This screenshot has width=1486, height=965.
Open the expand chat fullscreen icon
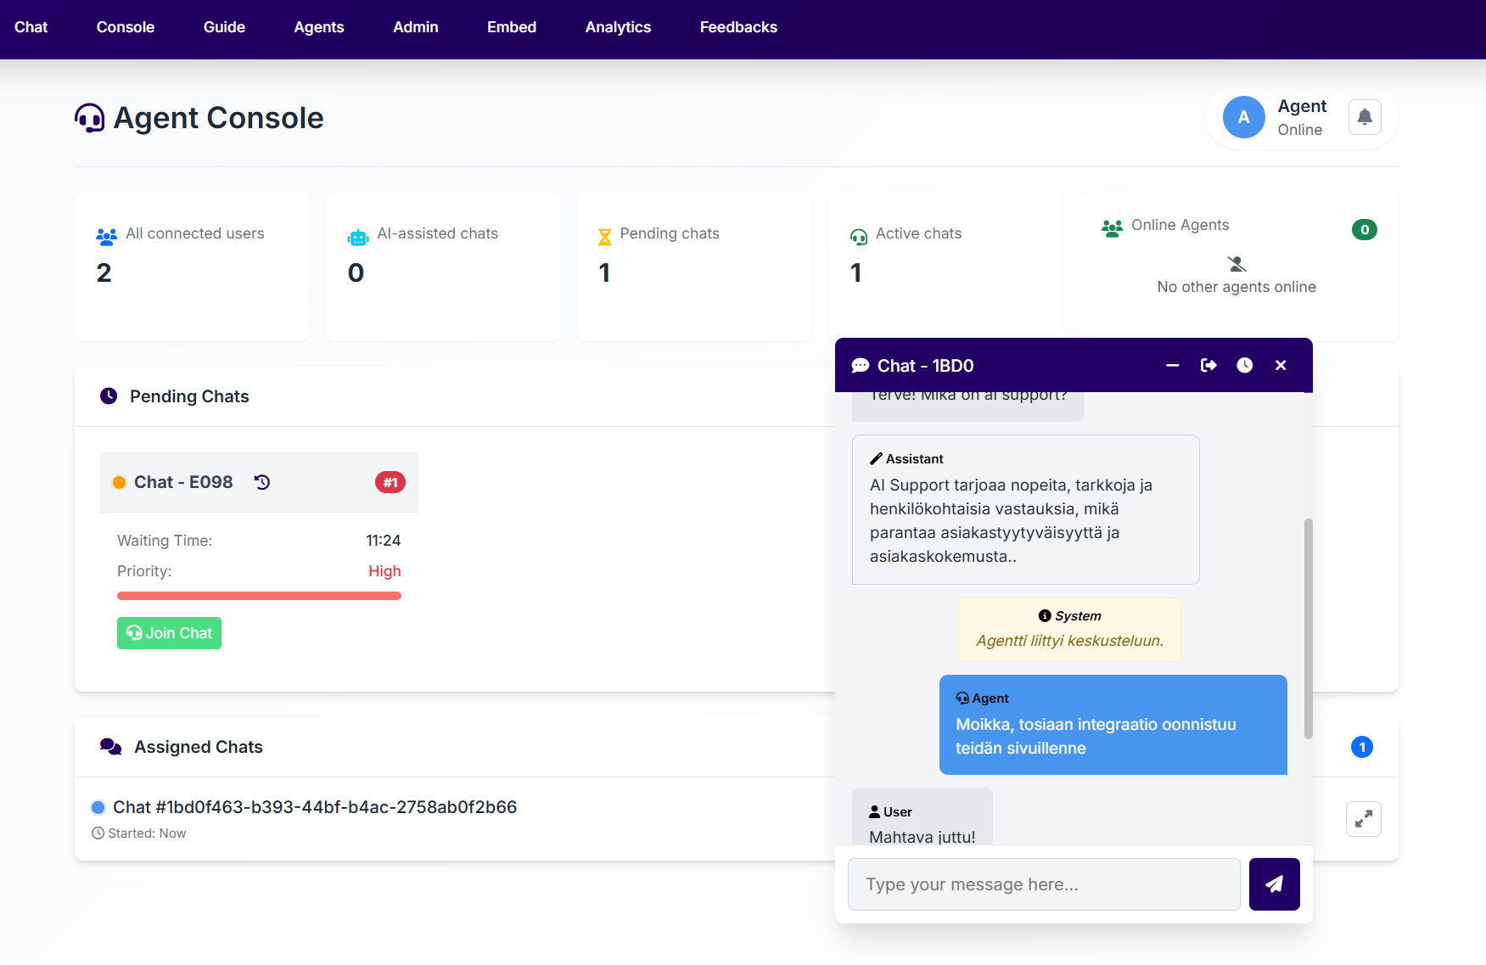tap(1364, 819)
